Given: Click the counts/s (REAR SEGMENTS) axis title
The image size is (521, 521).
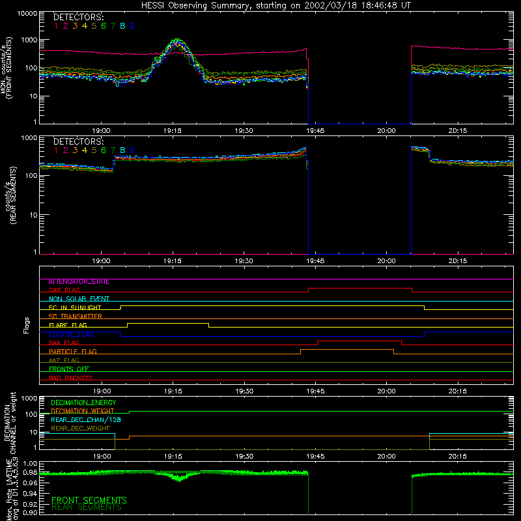Looking at the screenshot, I should 10,195.
